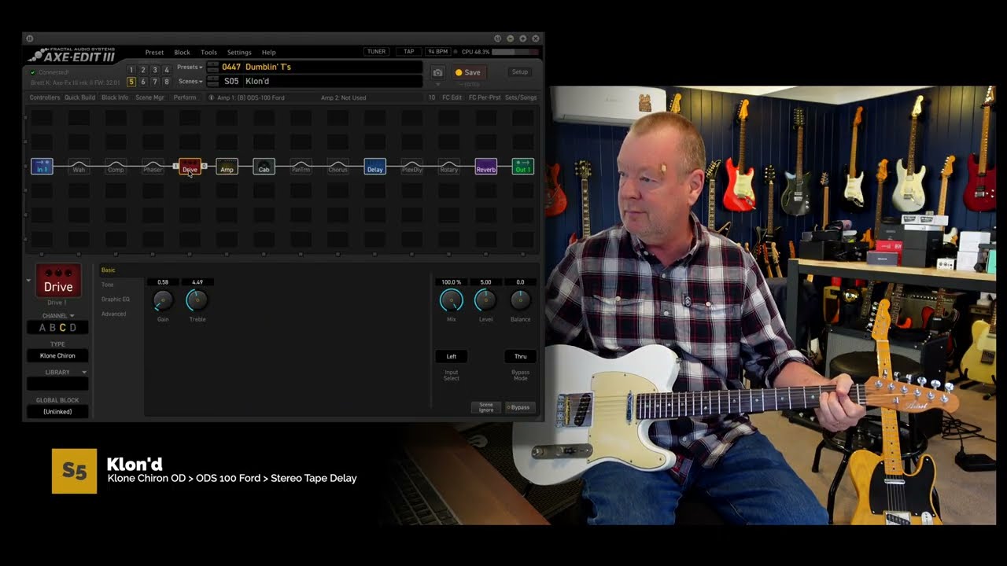The width and height of the screenshot is (1007, 566).
Task: Click the Treble knob
Action: click(197, 300)
